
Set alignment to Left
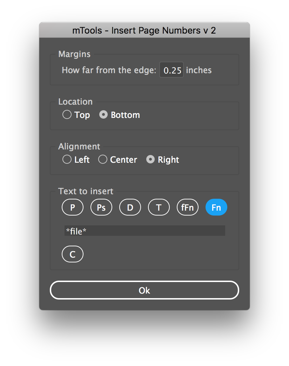[67, 160]
